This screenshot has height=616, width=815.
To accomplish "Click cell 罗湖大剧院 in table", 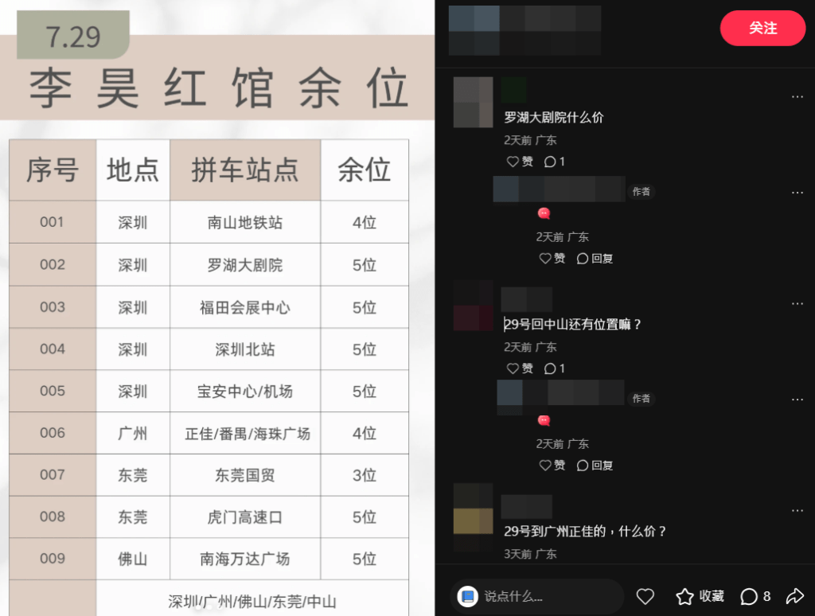I will [245, 265].
